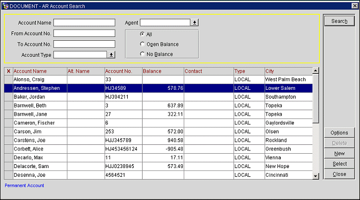The width and height of the screenshot is (360, 200).
Task: Click the red X column header
Action: pos(8,71)
